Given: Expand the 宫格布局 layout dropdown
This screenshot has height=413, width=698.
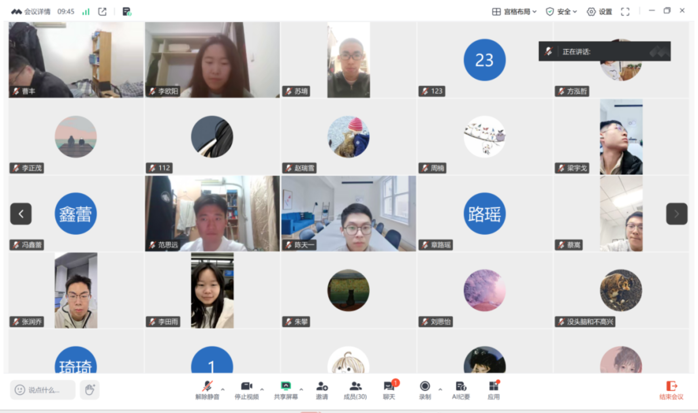Looking at the screenshot, I should [514, 12].
